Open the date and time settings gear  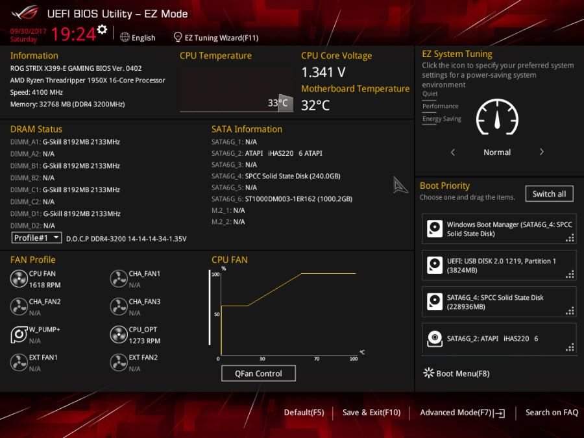[x=102, y=29]
